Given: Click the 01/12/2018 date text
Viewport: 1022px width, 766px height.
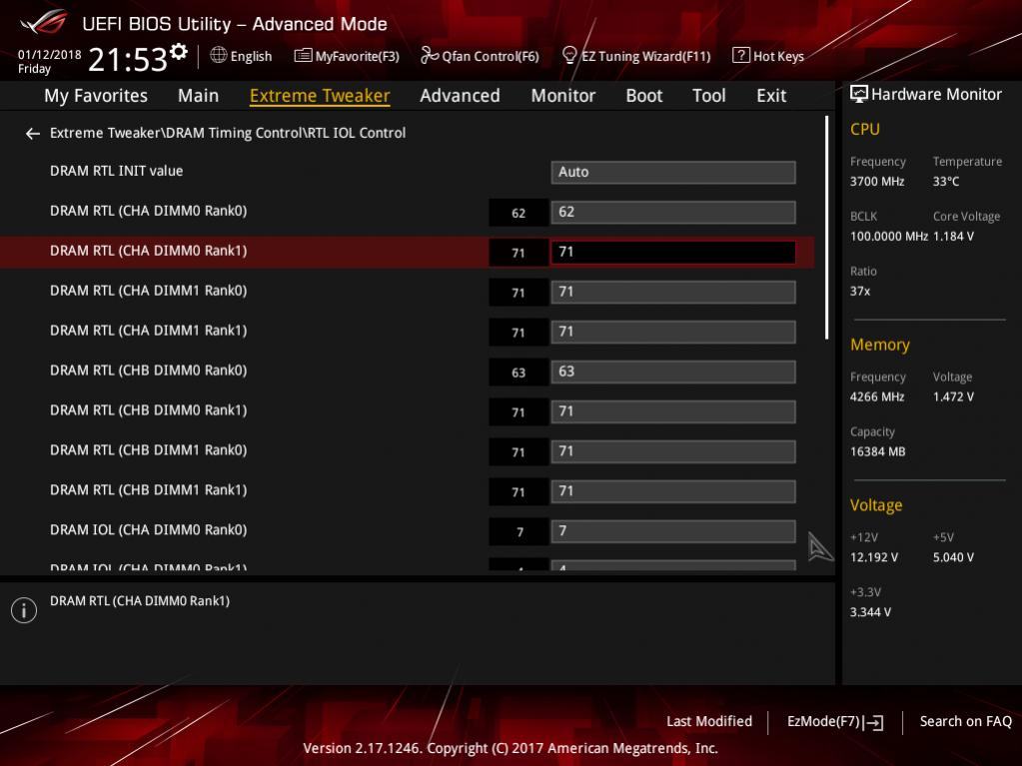Looking at the screenshot, I should (50, 55).
